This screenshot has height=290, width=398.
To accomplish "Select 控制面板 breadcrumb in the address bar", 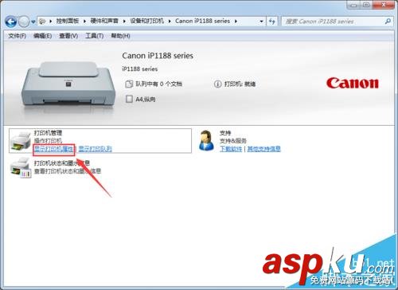I will pos(68,21).
